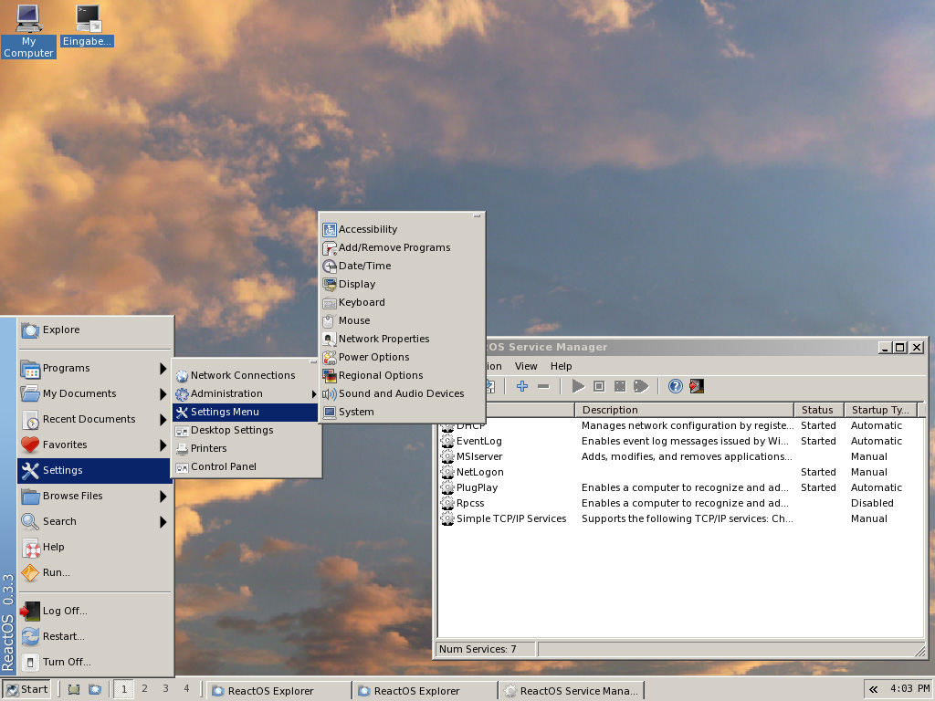The width and height of the screenshot is (935, 701).
Task: Click the Restart service icon in toolbar
Action: [x=641, y=386]
